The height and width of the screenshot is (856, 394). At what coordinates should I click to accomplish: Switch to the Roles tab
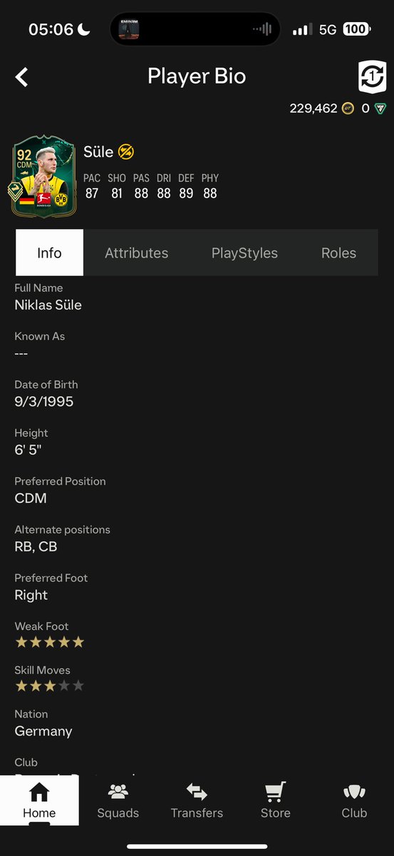click(x=338, y=253)
